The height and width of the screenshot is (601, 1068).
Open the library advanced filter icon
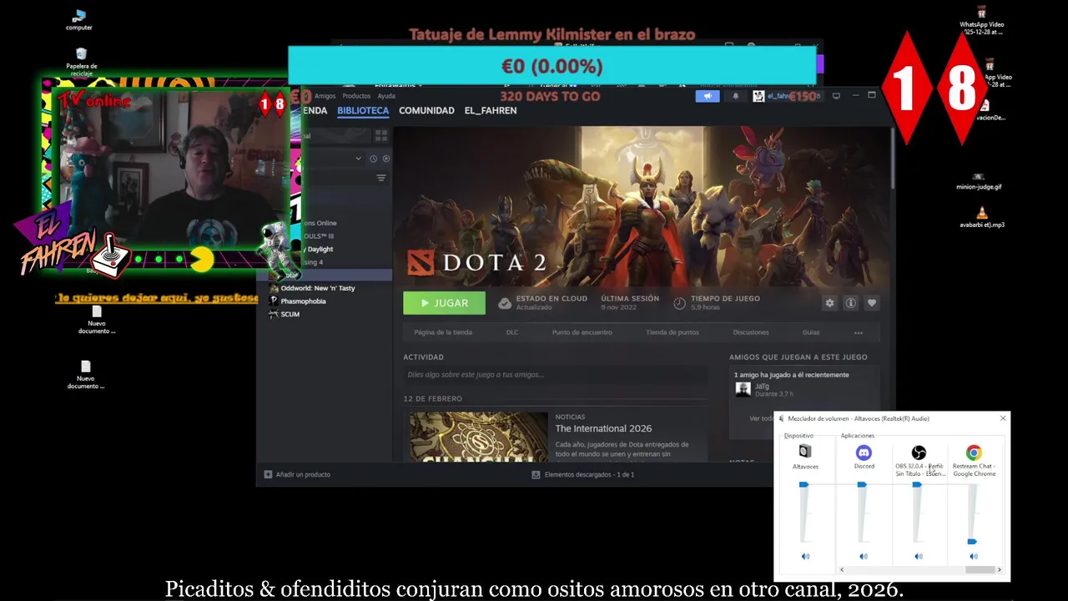pos(381,178)
